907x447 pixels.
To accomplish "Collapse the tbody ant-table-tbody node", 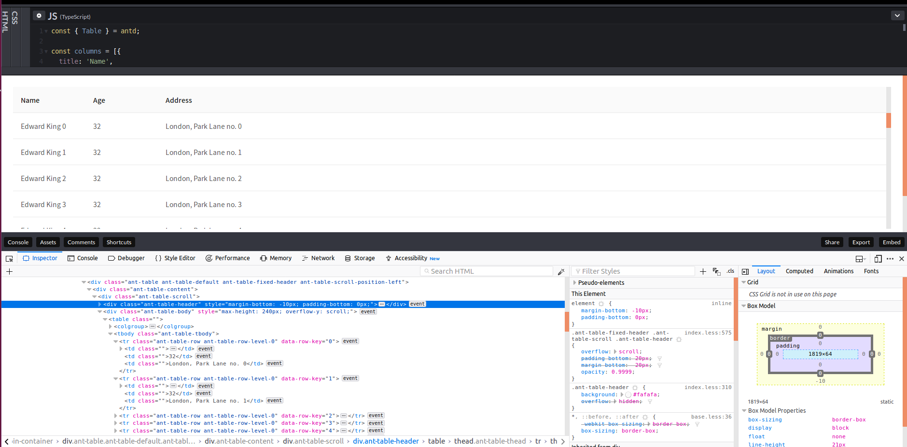I will (x=111, y=334).
